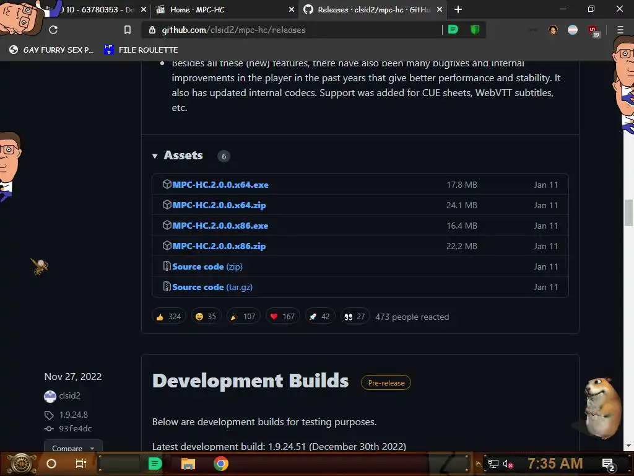The width and height of the screenshot is (634, 476).
Task: Click the page vertical scrollbar thumb
Action: (x=628, y=213)
